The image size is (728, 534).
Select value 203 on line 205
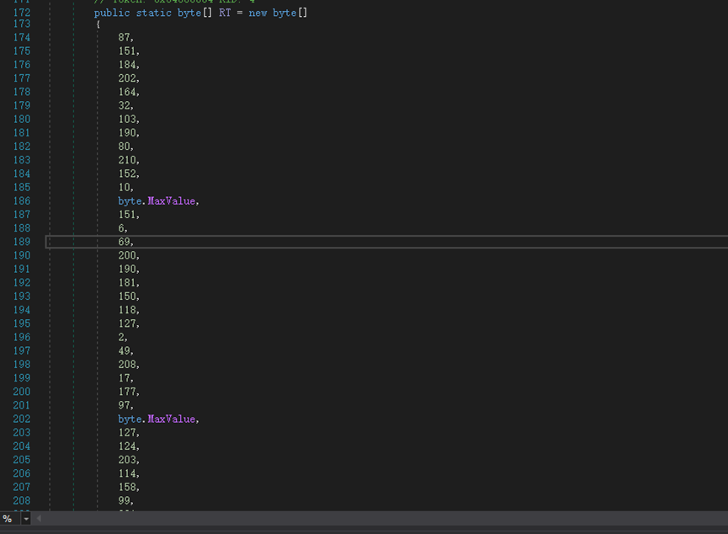point(127,460)
